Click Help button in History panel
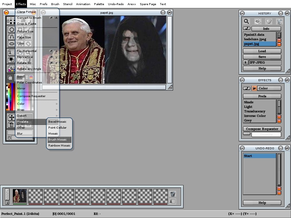The width and height of the screenshot is (291, 218). click(x=262, y=68)
